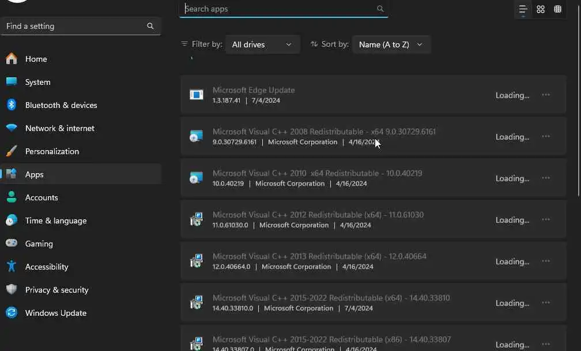Focus the Find a setting field
581x351 pixels.
tap(81, 26)
